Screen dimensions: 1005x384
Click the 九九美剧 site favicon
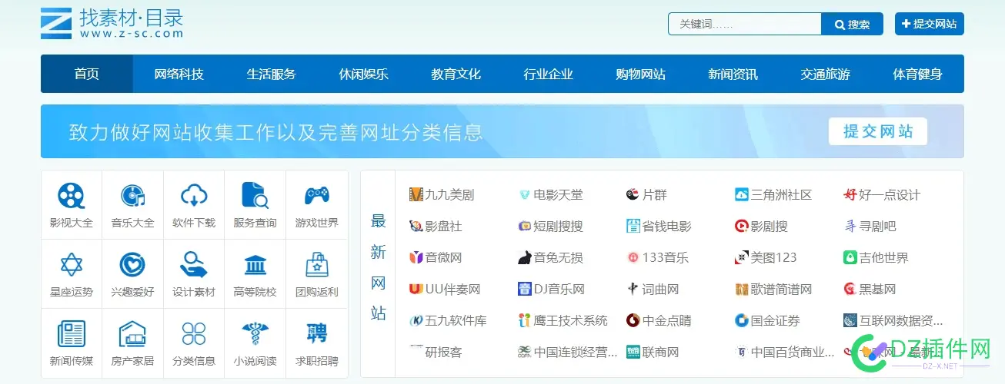(416, 195)
